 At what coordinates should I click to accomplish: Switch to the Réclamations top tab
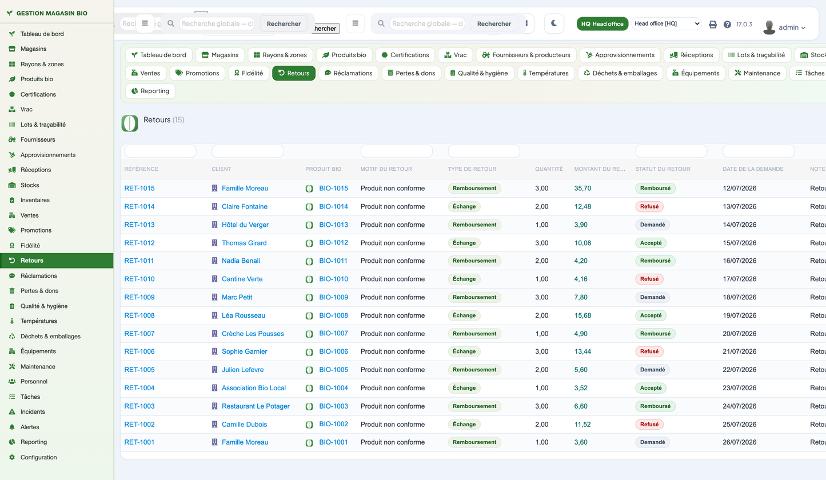tap(349, 73)
